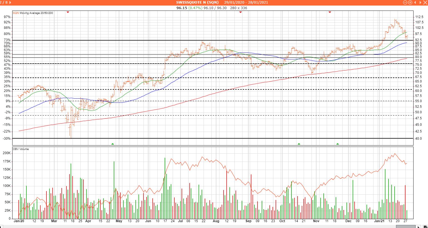Click green buy marker after November 18

point(338,144)
